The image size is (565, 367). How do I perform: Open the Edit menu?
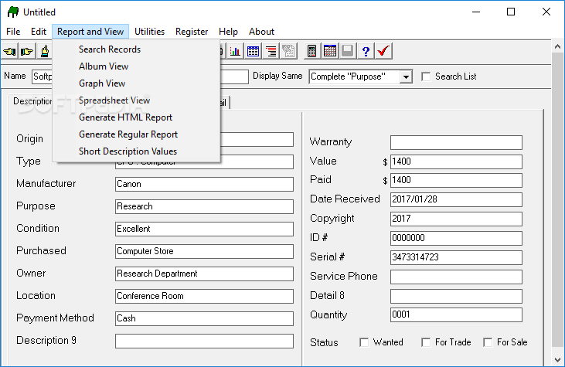pos(39,32)
